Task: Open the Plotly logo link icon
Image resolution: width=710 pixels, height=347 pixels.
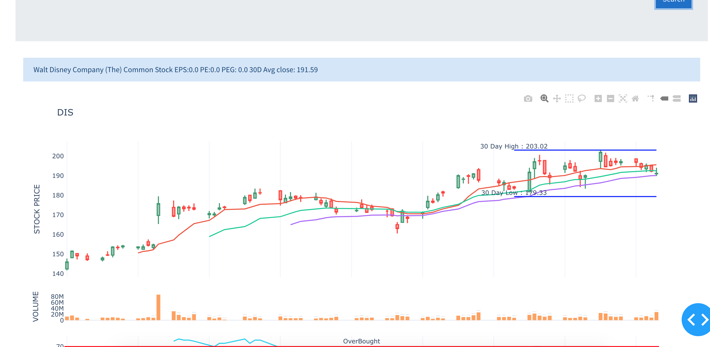Action: point(693,98)
